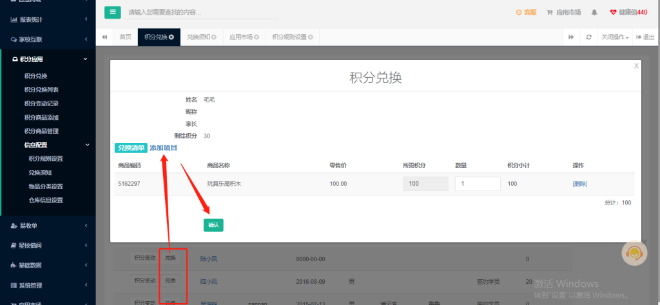This screenshot has height=305, width=660.
Task: Close the 兑换须知 tab with its x icon
Action: click(214, 37)
